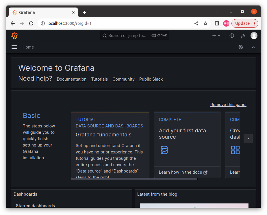Image resolution: width=267 pixels, height=215 pixels.
Task: Click the Home breadcrumb
Action: tap(28, 47)
